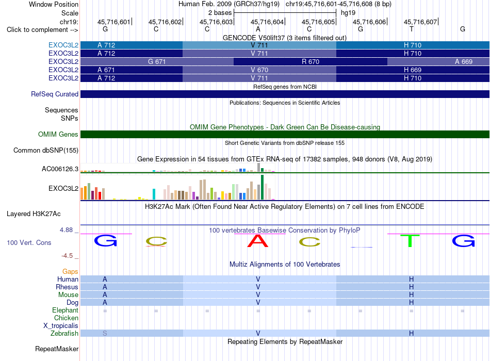Screen dimensions: 490x361
Task: Click the Elephant alignment row label
Action: (65, 310)
